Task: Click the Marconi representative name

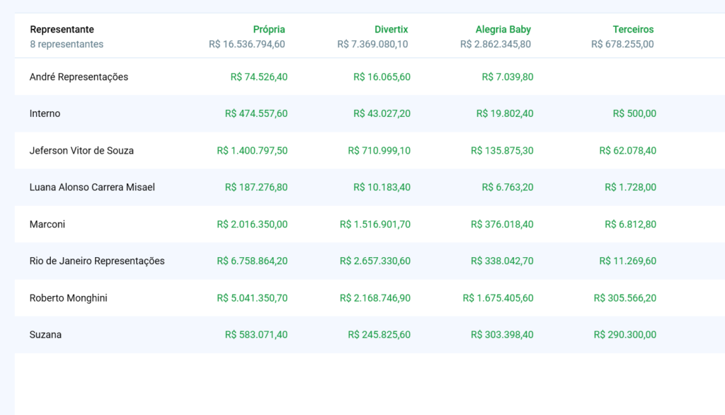Action: [x=47, y=224]
